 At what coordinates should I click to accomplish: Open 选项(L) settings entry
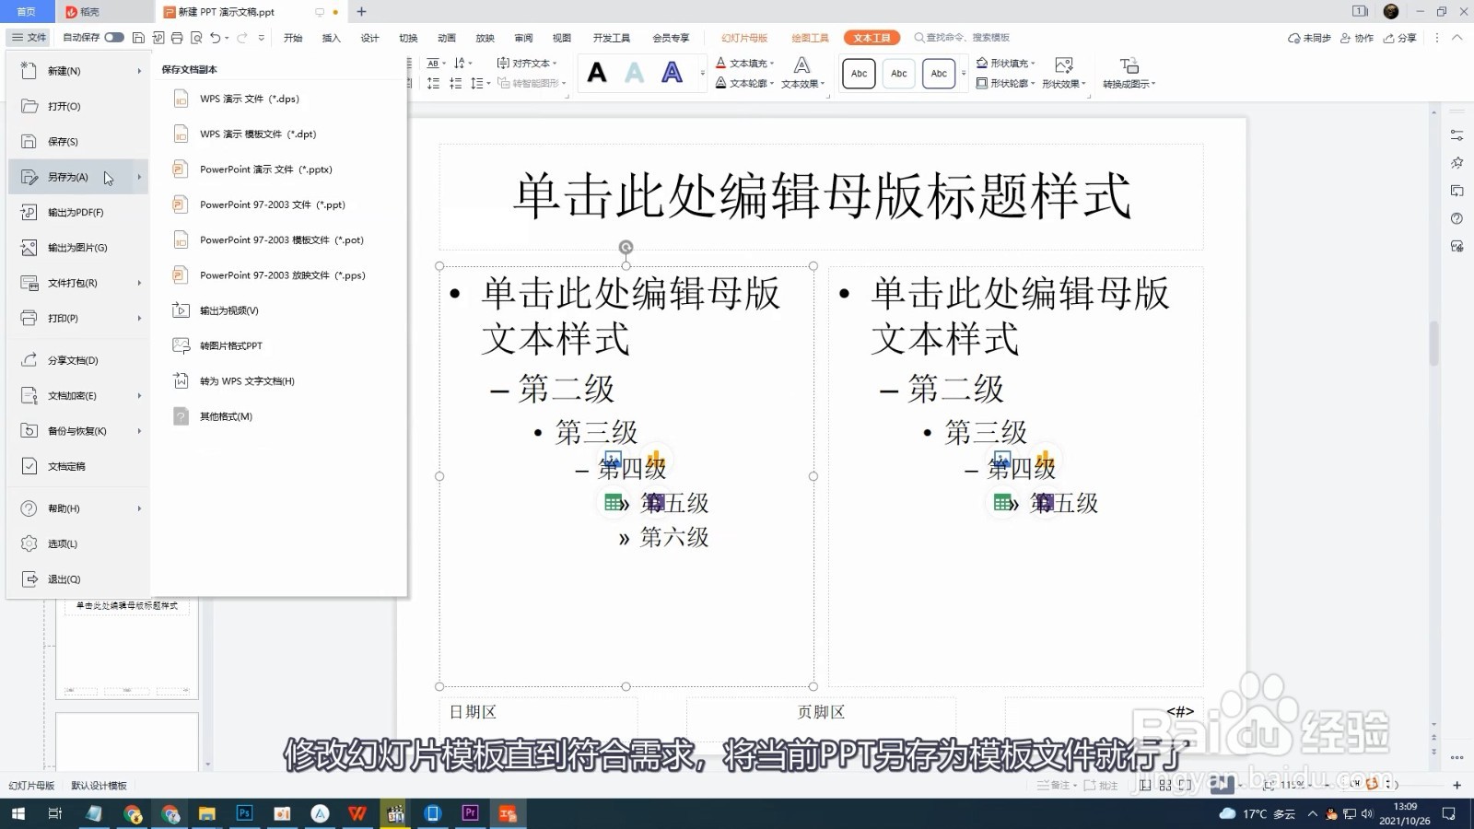tap(79, 543)
